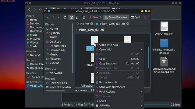Expand the Activities submenu

coord(119,105)
